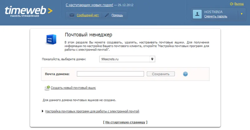The image size is (250, 130).
Task: Open the 'Сообщений нет' messages link
Action: tap(88, 15)
